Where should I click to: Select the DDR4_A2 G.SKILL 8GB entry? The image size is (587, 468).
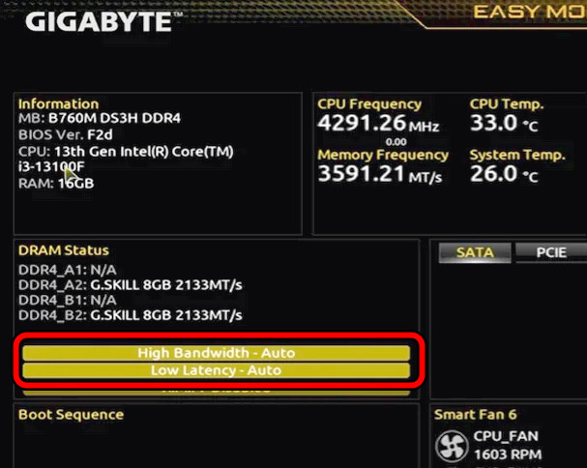[x=130, y=283]
